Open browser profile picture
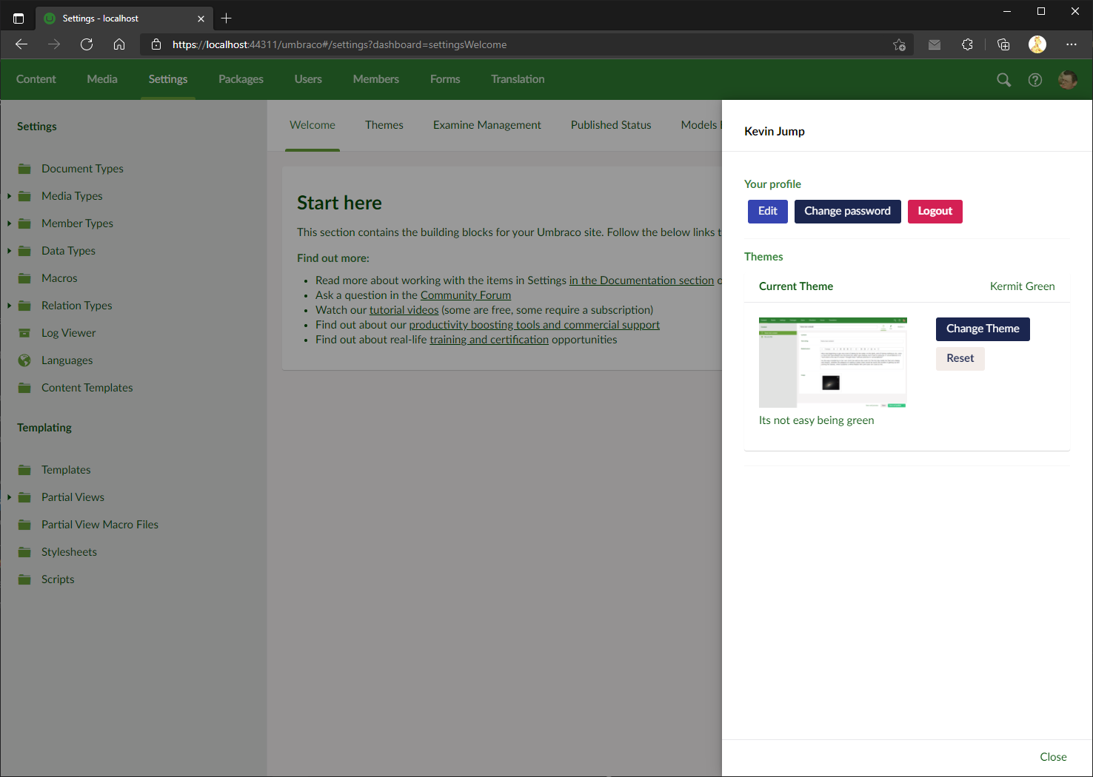This screenshot has width=1093, height=777. click(1037, 44)
